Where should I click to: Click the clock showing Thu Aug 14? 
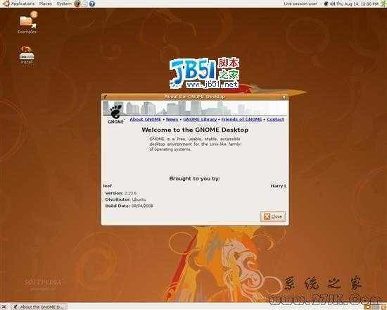(357, 4)
